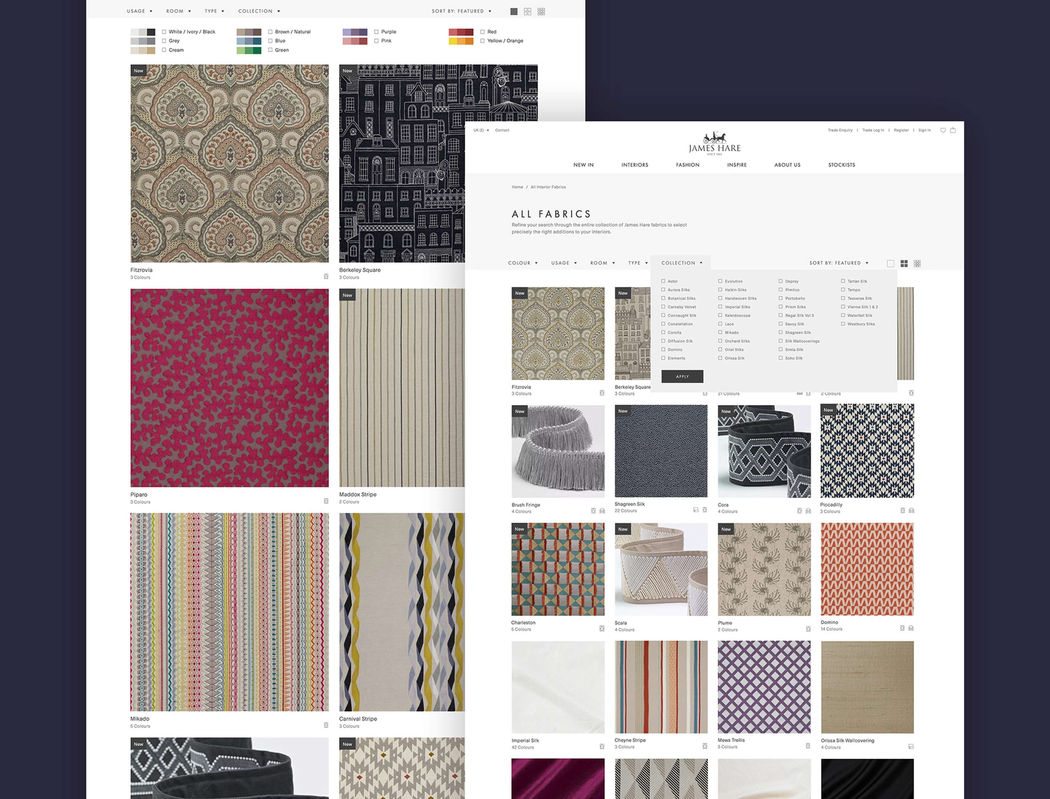Open the Trade Enquiry link
This screenshot has height=799, width=1050.
coord(840,130)
